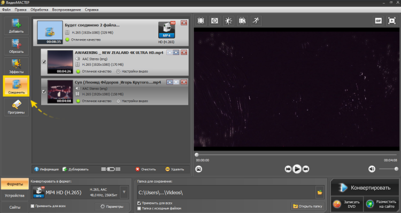401x213 pixels.
Task: Click the Открыть папку button
Action: tap(308, 206)
